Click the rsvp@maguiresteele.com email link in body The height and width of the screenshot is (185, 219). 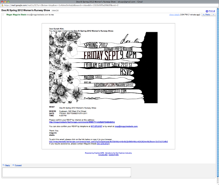click(x=126, y=126)
